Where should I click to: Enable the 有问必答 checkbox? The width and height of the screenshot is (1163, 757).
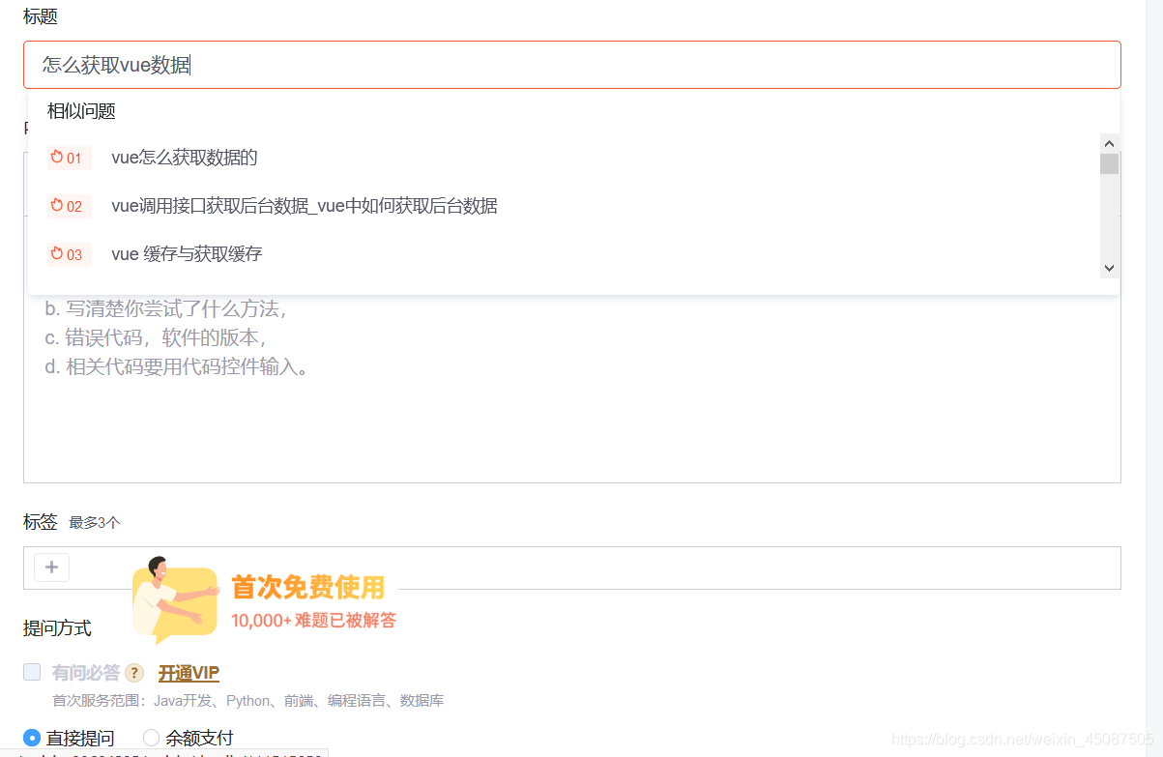pos(30,672)
